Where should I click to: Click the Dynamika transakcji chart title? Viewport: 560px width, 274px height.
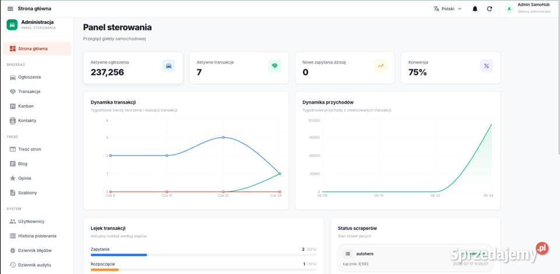(x=113, y=102)
